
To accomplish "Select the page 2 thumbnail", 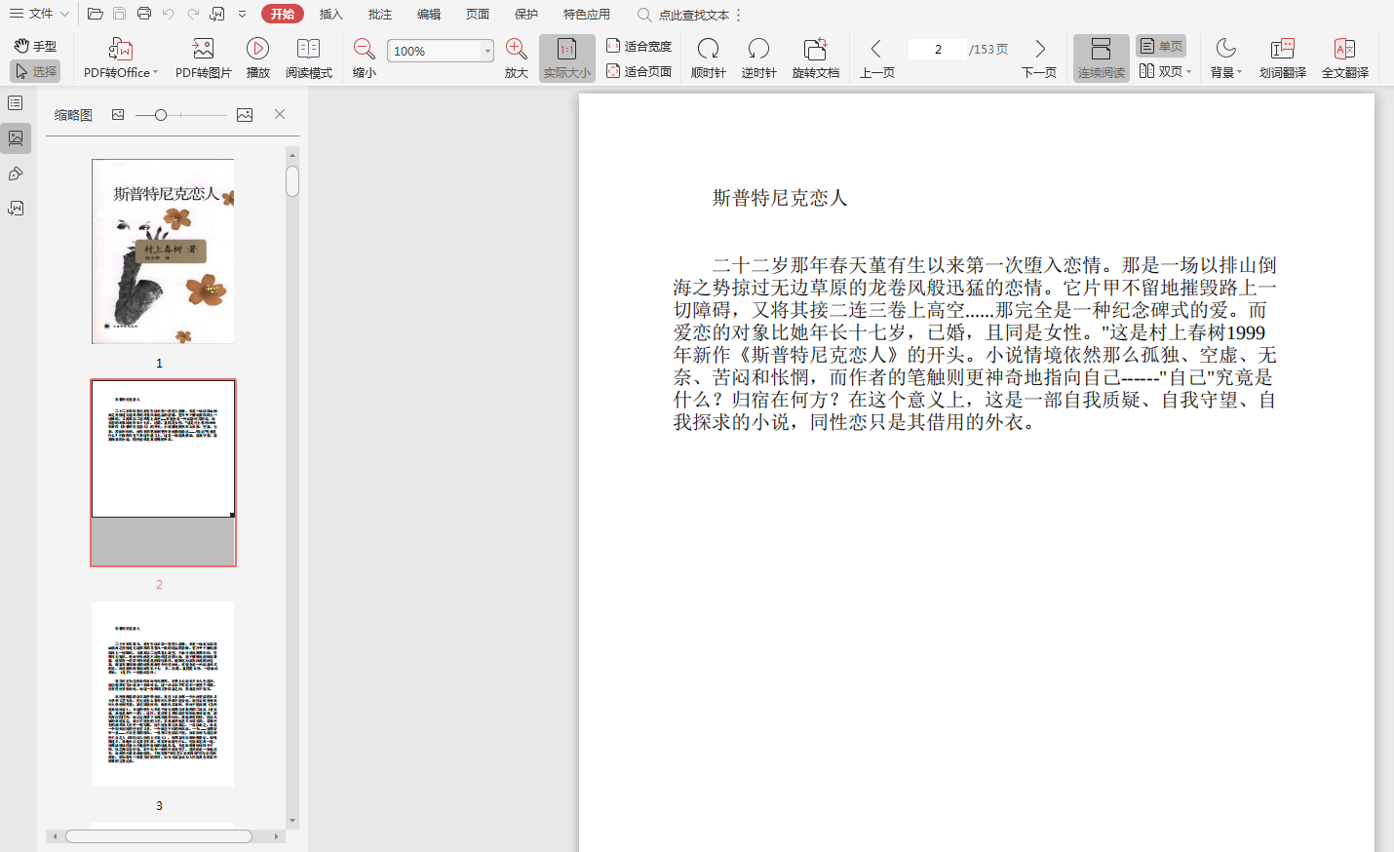I will (x=163, y=473).
